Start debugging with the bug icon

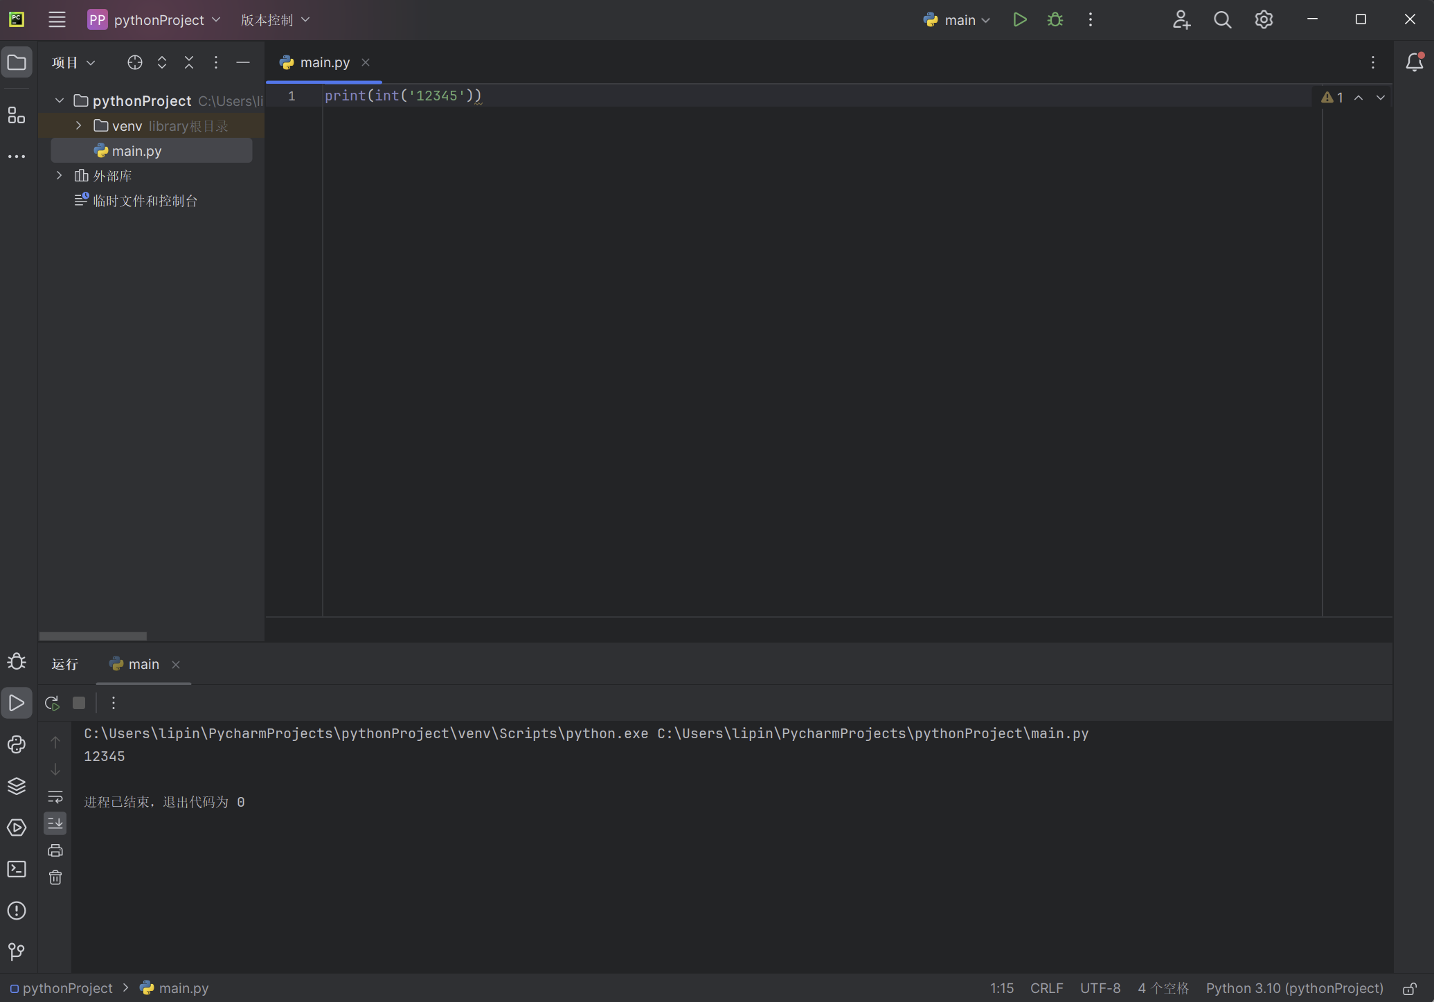(1054, 19)
